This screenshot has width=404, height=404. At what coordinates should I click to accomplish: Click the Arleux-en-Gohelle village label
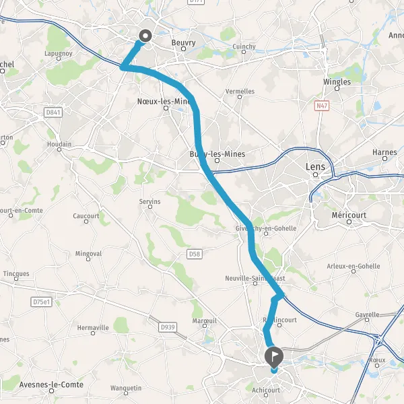(353, 266)
